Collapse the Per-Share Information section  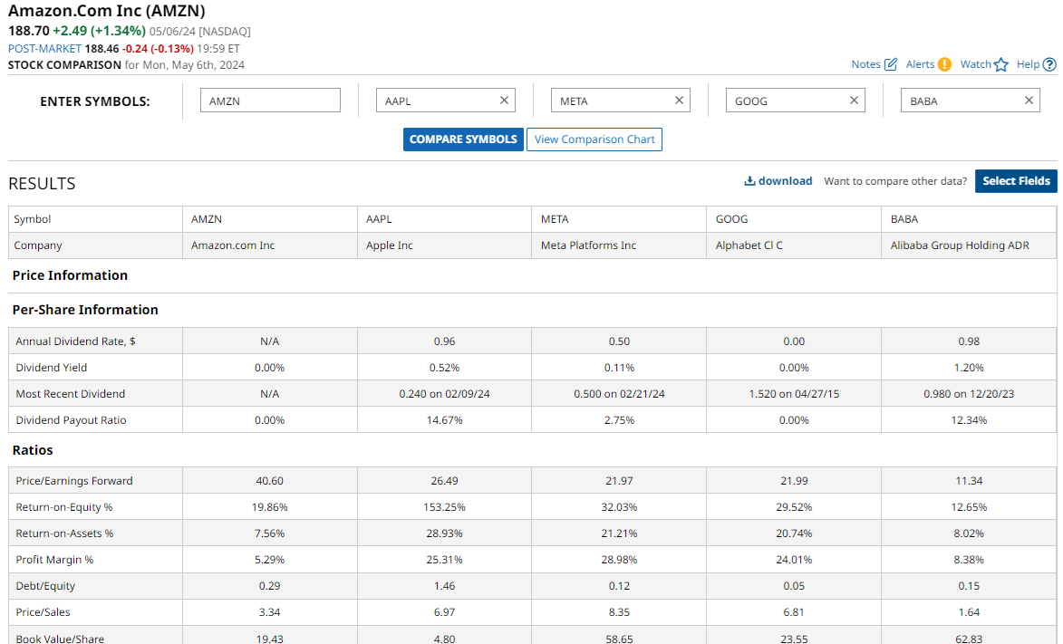pyautogui.click(x=85, y=310)
